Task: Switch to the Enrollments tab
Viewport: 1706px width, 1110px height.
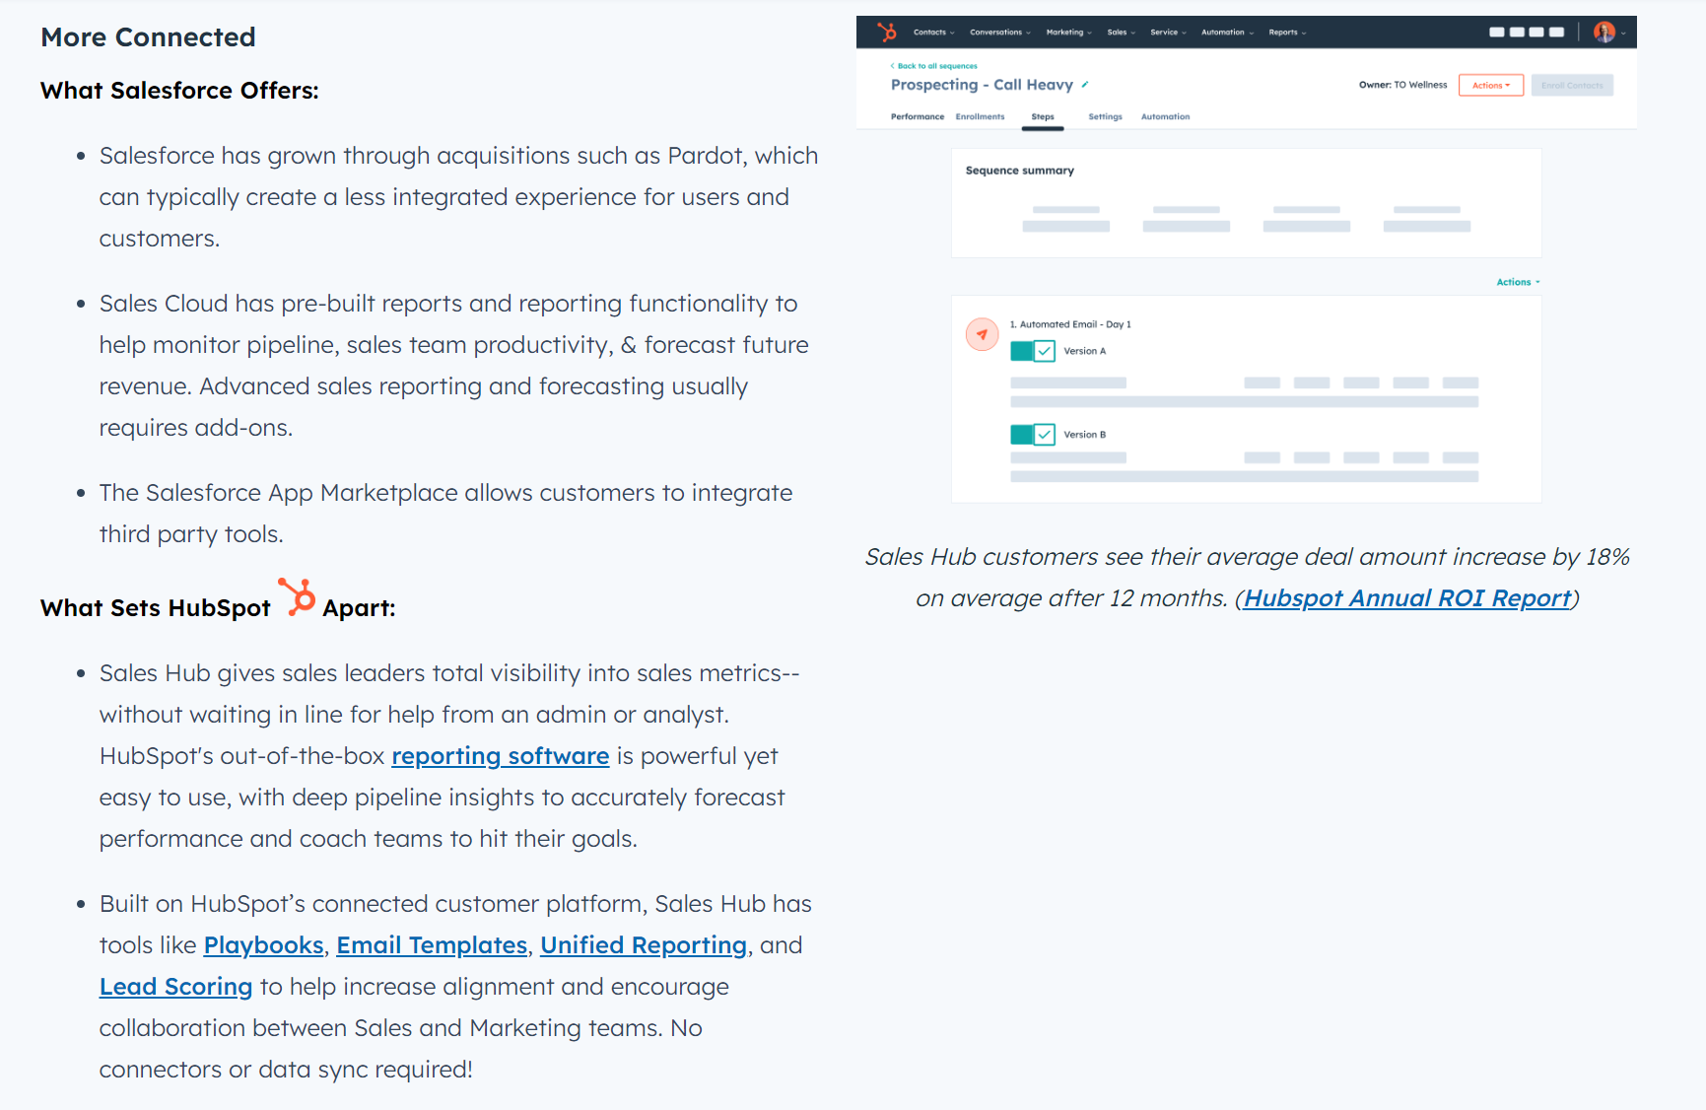Action: (980, 117)
